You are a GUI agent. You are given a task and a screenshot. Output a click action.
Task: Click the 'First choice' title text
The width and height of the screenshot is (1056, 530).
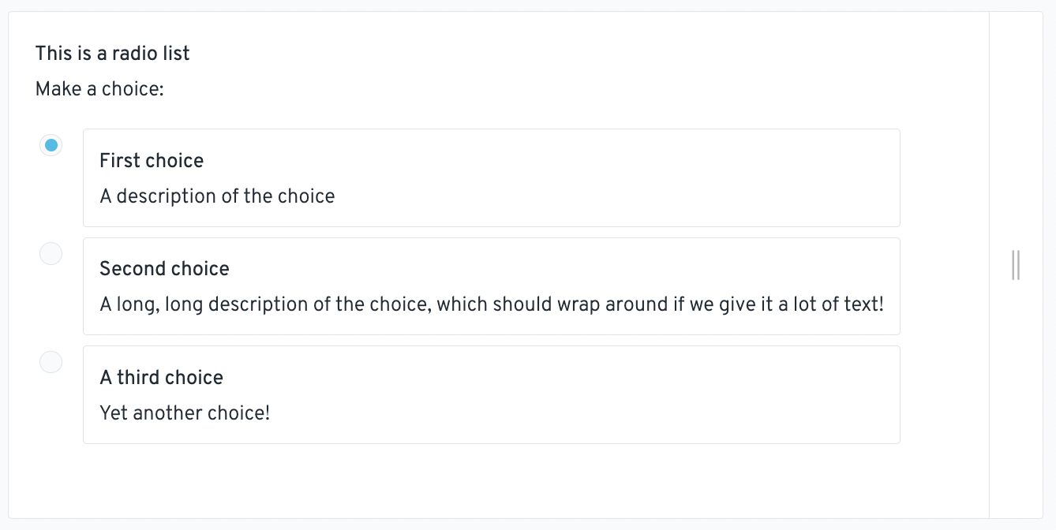click(x=152, y=161)
